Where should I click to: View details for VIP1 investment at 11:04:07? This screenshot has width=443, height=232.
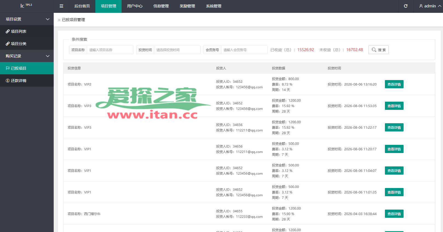(394, 171)
